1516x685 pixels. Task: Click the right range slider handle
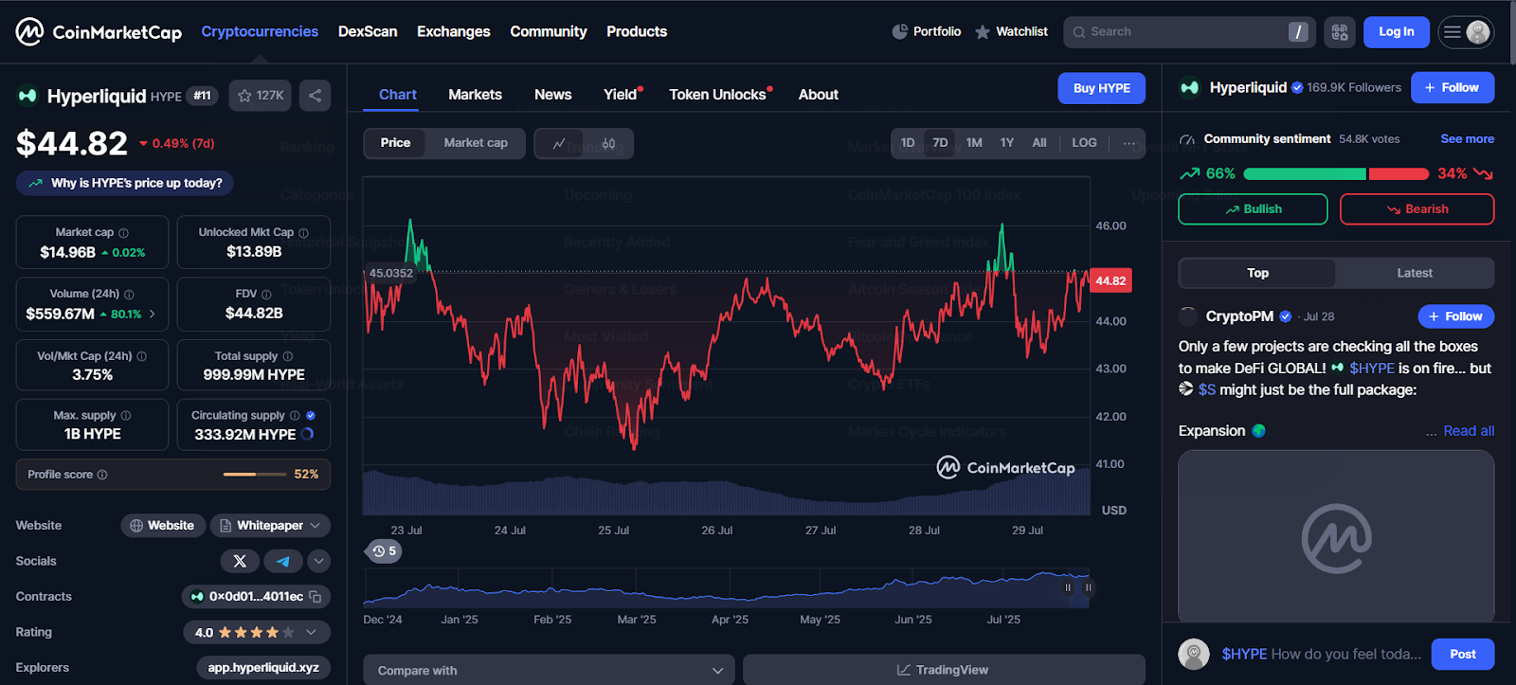tap(1088, 588)
